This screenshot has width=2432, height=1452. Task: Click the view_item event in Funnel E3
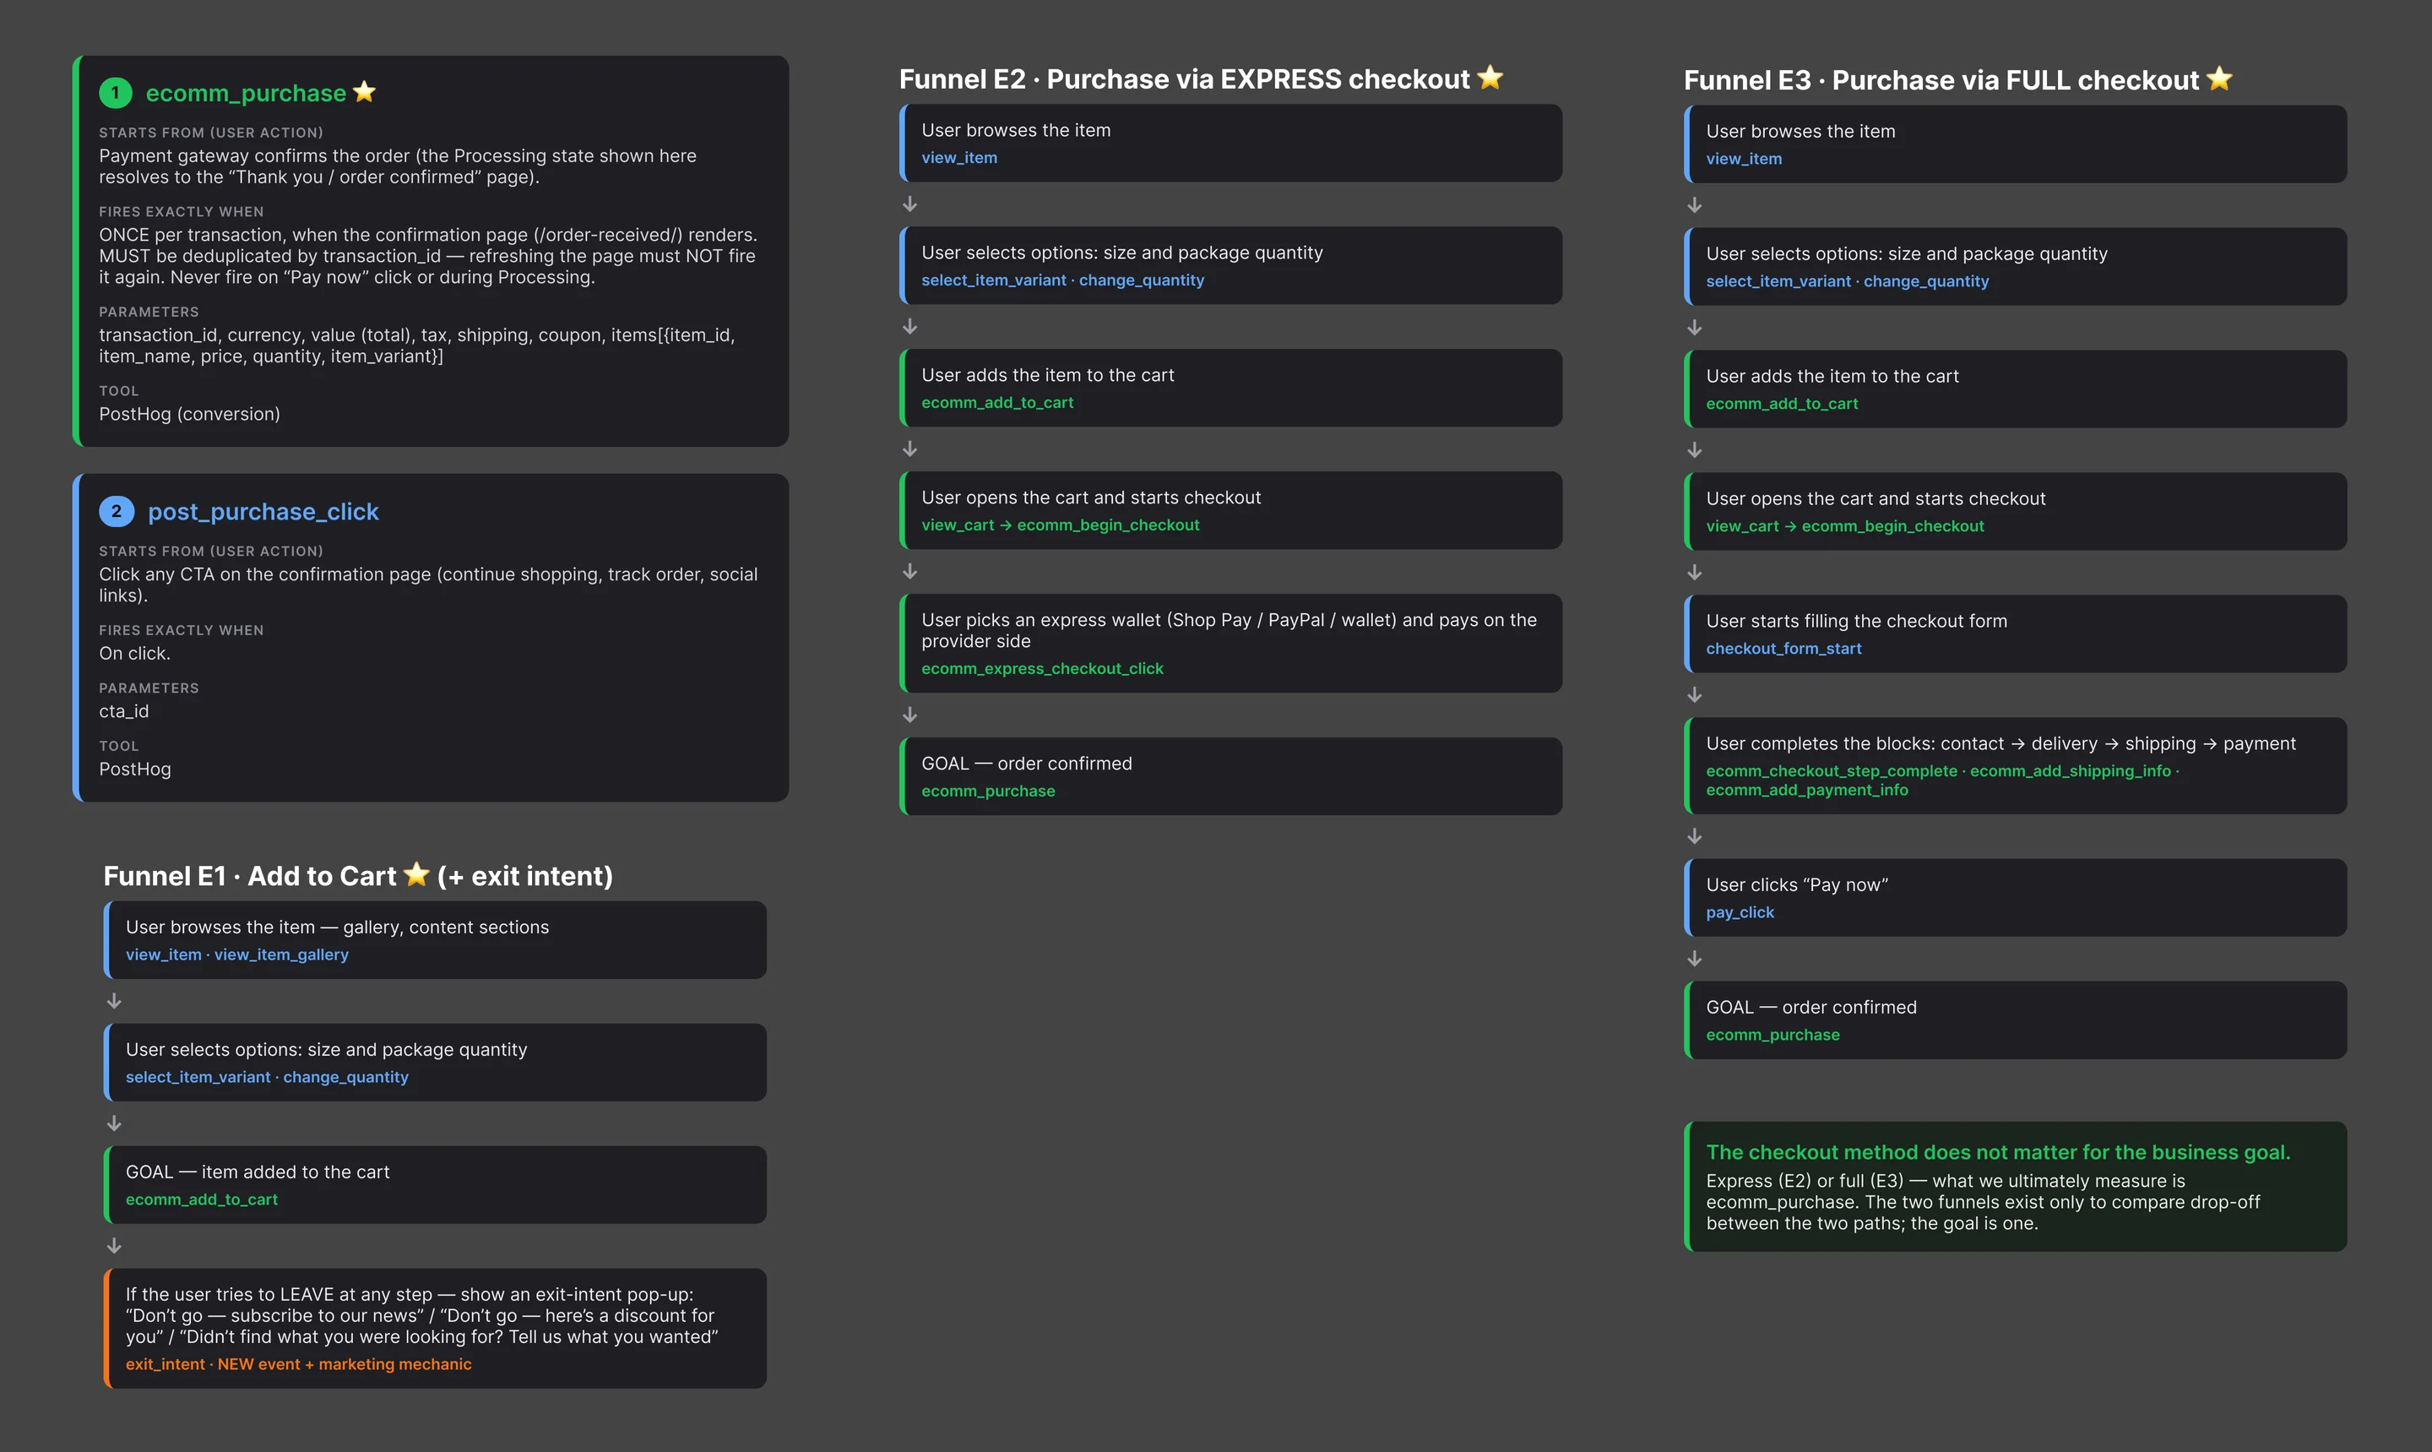click(1744, 159)
